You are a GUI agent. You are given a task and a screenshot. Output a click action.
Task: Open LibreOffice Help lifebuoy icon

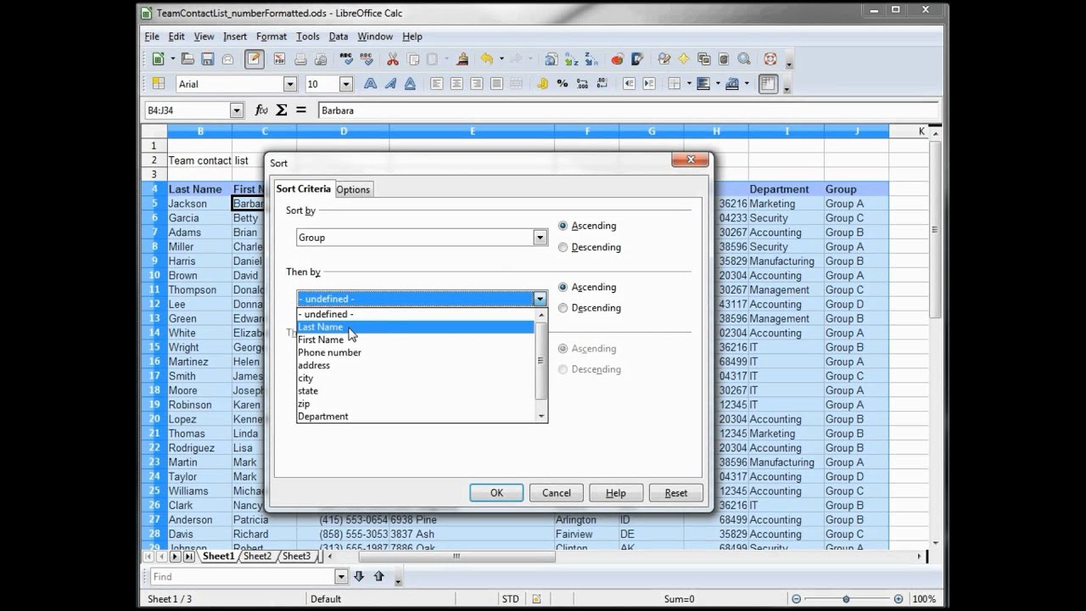tap(770, 59)
